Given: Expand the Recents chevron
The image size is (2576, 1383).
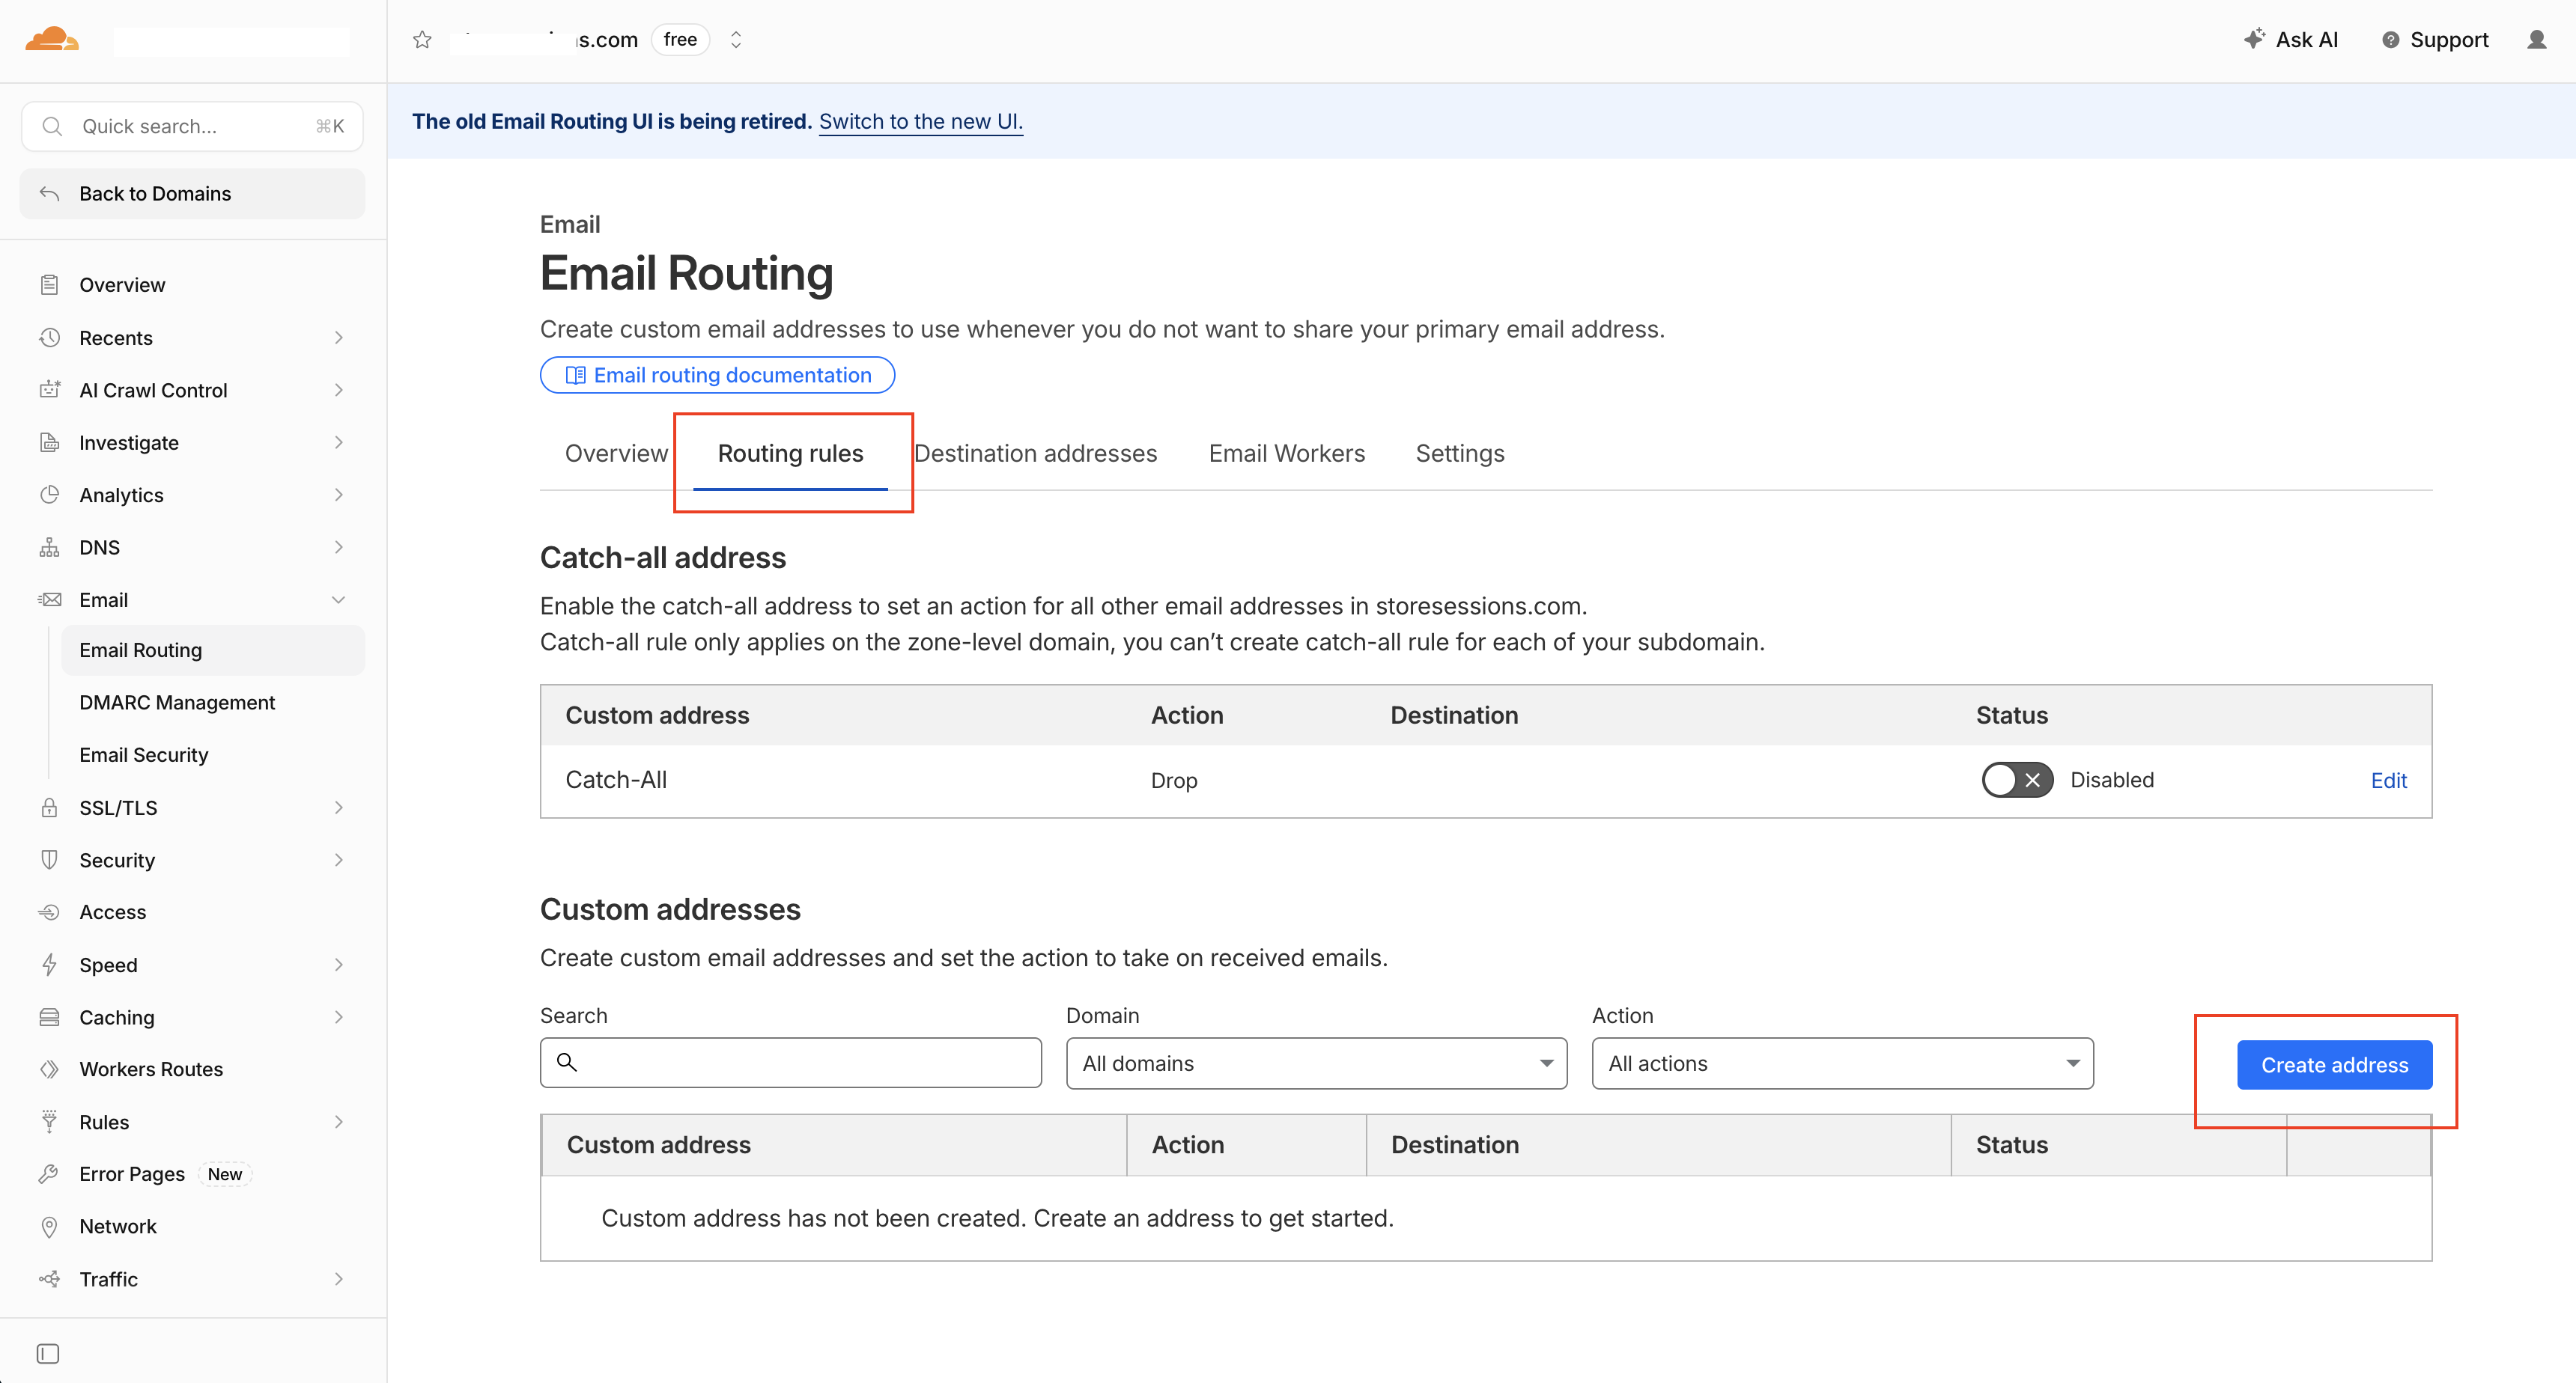Looking at the screenshot, I should 339,338.
